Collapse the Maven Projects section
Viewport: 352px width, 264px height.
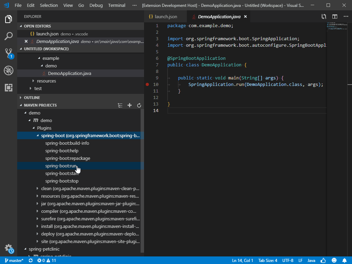click(x=21, y=105)
